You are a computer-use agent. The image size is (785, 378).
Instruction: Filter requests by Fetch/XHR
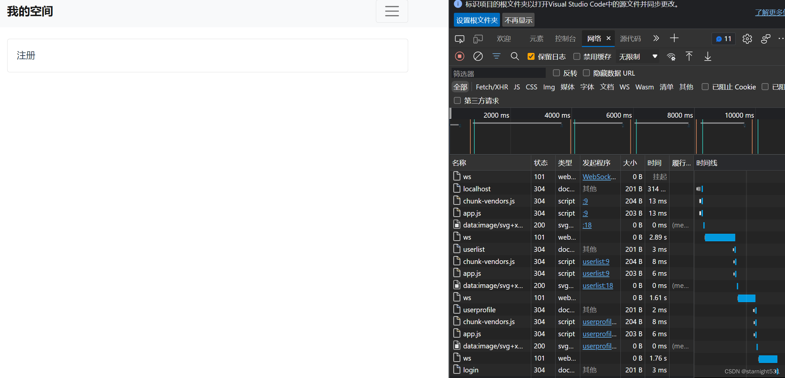click(x=492, y=87)
